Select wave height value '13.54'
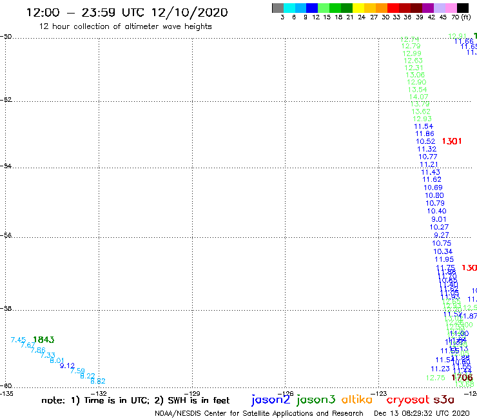 418,90
